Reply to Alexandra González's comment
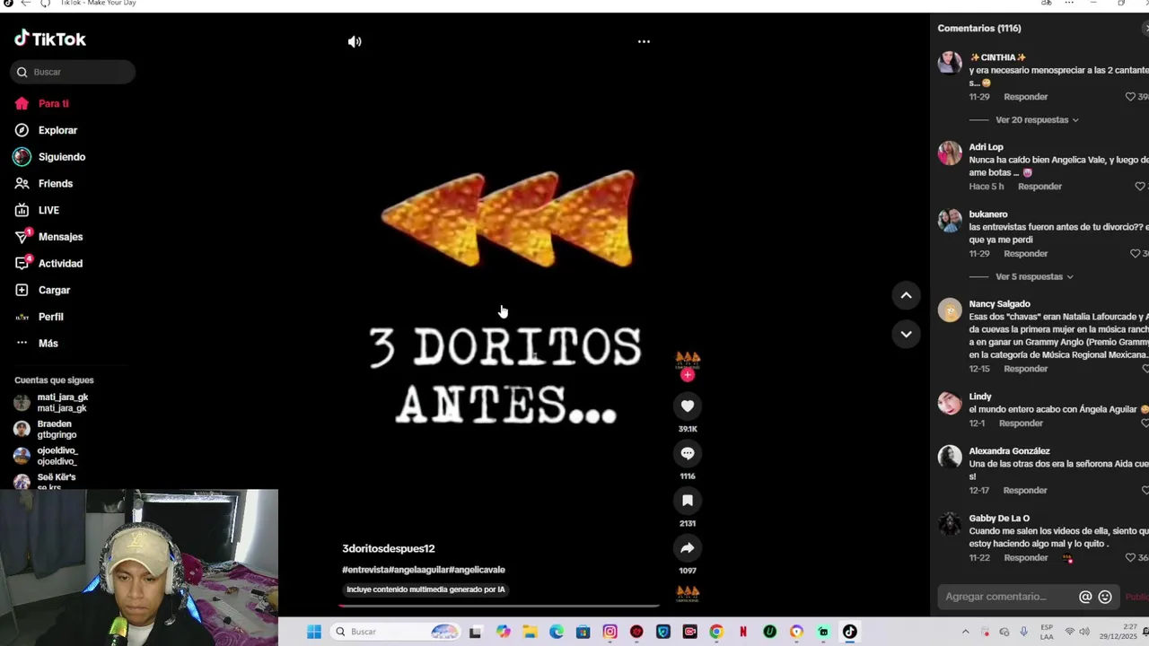Viewport: 1149px width, 646px height. [x=1025, y=491]
